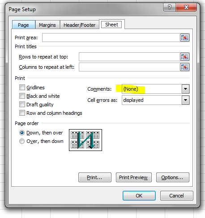This screenshot has width=205, height=218.
Task: Enable the Gridlines checkbox
Action: click(x=22, y=88)
